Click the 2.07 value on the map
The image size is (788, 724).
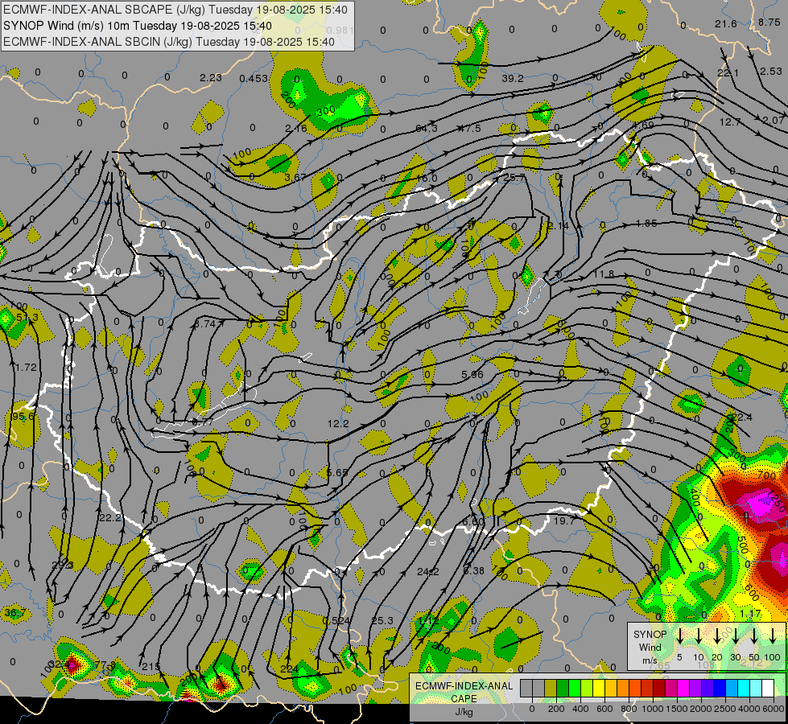pos(773,120)
